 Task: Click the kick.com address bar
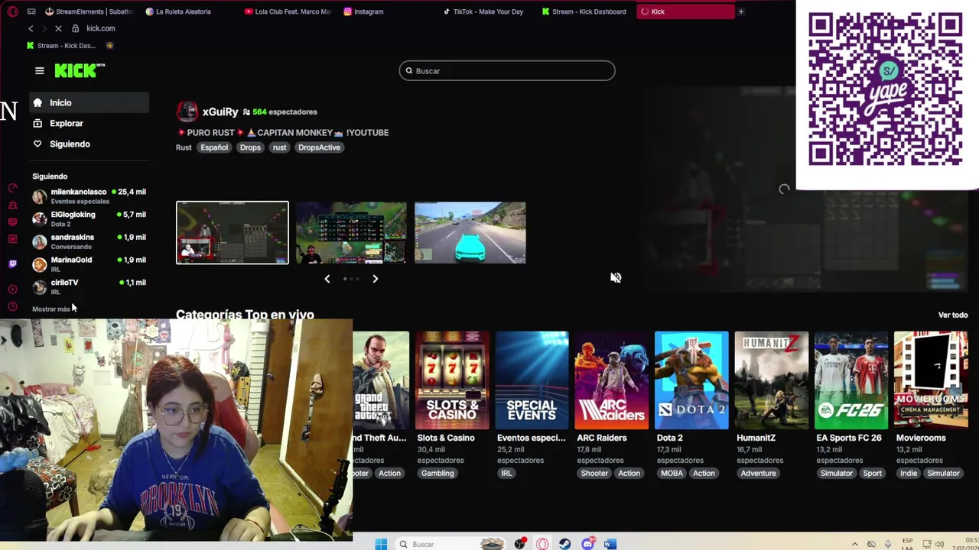click(101, 28)
